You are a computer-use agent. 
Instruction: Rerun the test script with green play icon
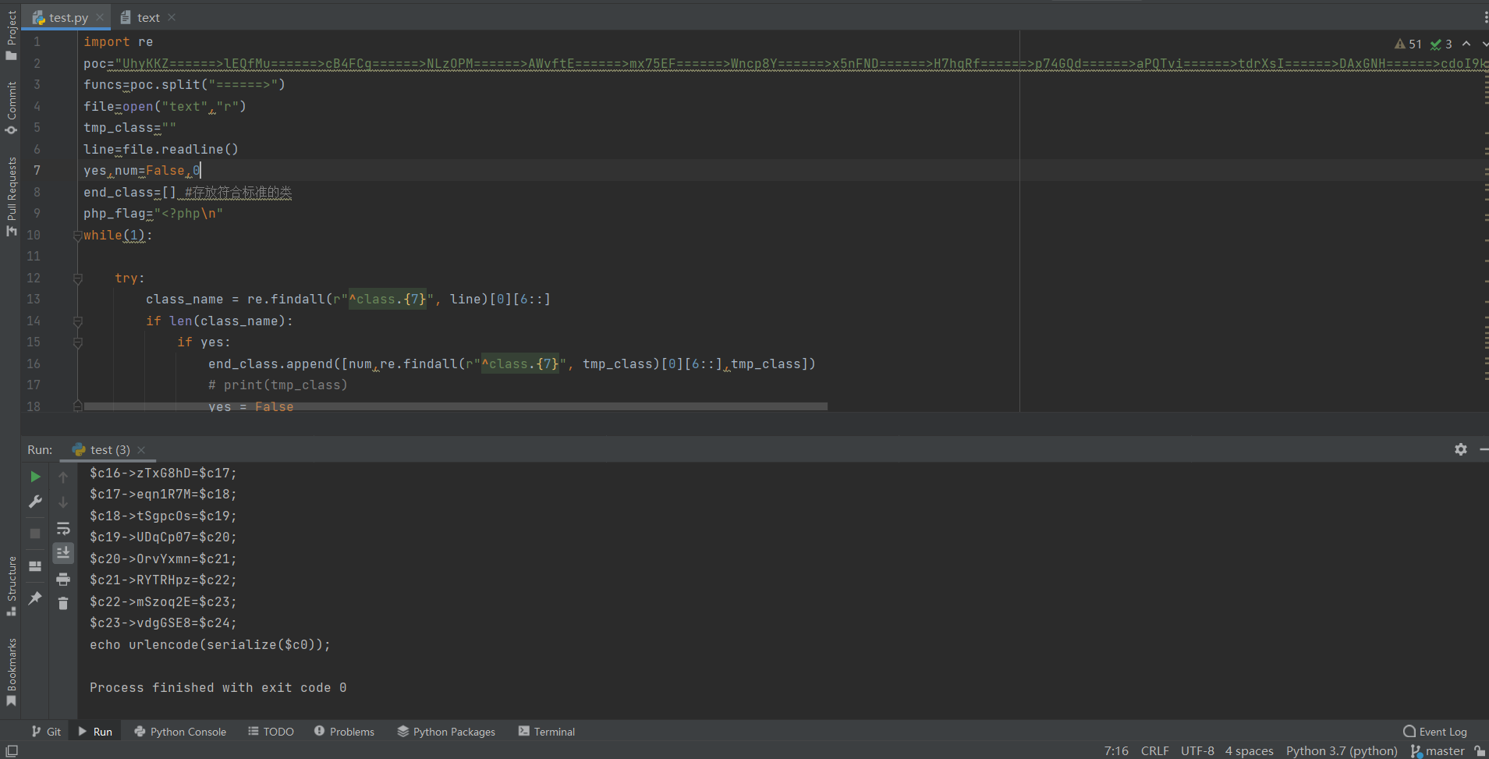coord(35,477)
